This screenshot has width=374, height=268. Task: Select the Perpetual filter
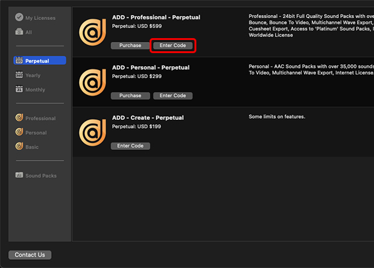tap(40, 61)
